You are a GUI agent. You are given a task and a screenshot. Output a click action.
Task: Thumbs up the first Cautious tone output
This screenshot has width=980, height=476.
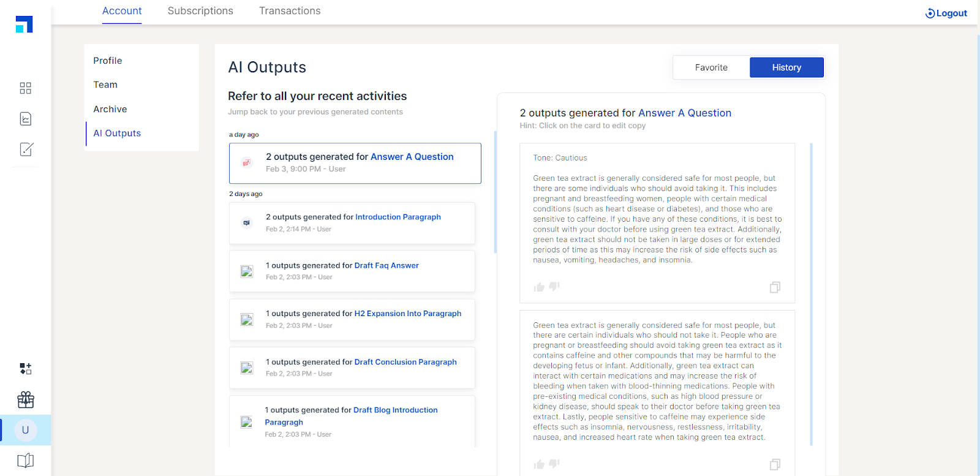coord(539,287)
